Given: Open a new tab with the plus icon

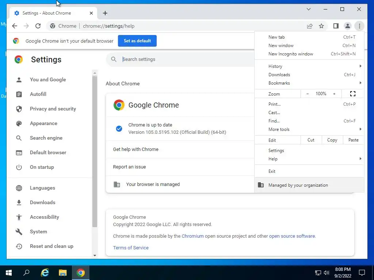Looking at the screenshot, I should pos(105,13).
